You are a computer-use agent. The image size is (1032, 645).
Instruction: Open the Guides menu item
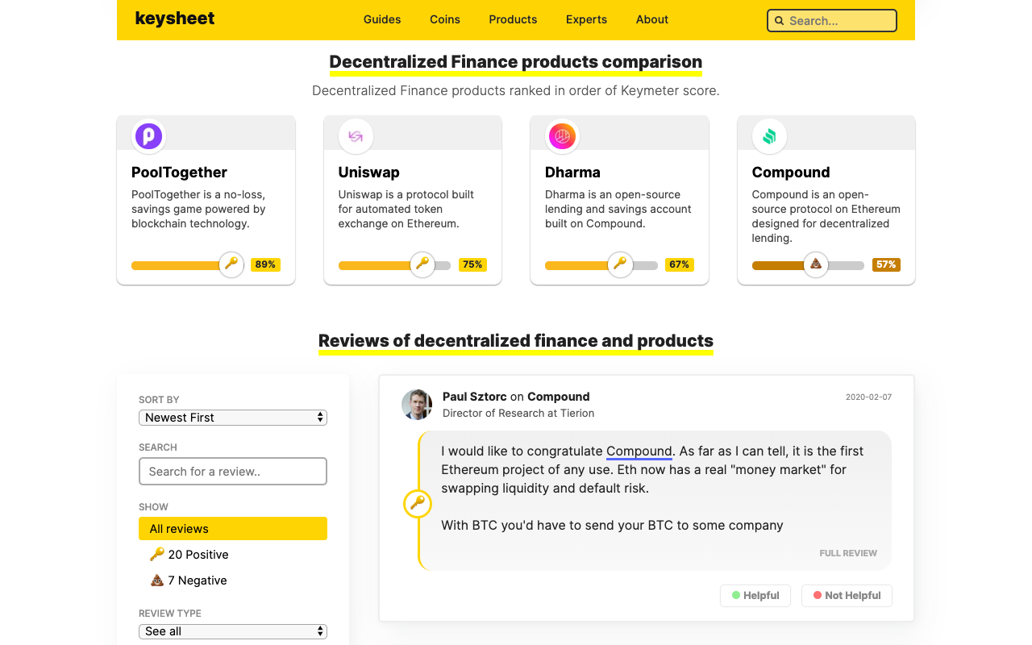[382, 19]
